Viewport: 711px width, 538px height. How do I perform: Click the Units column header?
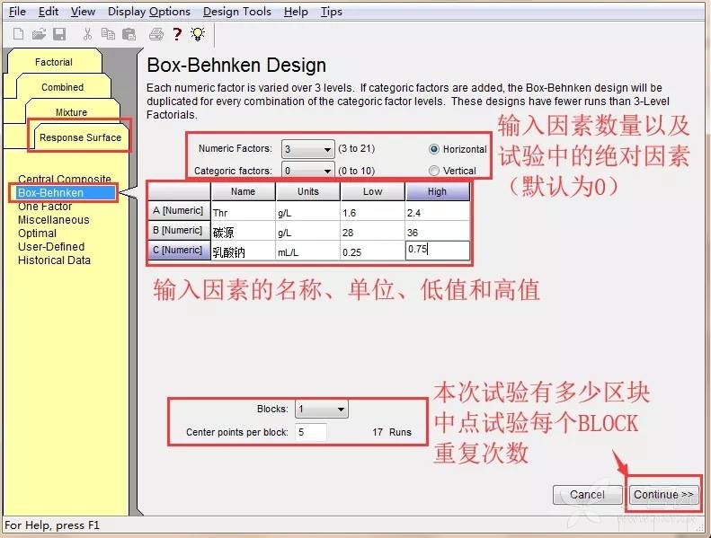pos(308,191)
